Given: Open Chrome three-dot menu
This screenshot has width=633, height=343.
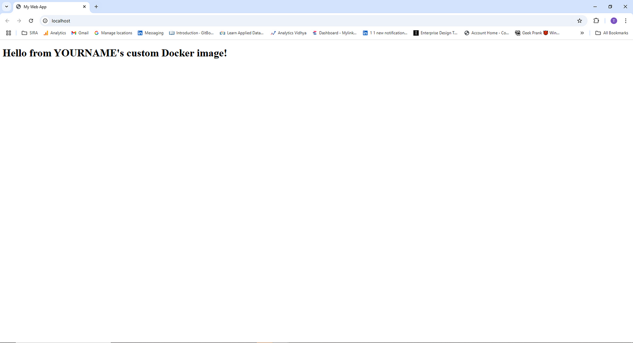Looking at the screenshot, I should coord(626,21).
